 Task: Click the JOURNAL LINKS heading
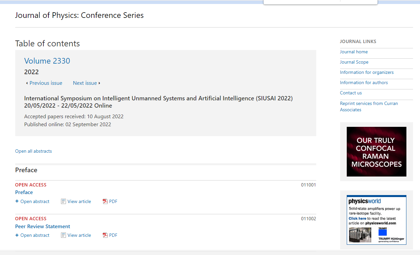[358, 41]
